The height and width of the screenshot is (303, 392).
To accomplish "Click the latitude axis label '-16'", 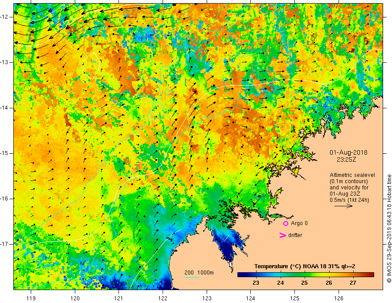I will [x=5, y=199].
